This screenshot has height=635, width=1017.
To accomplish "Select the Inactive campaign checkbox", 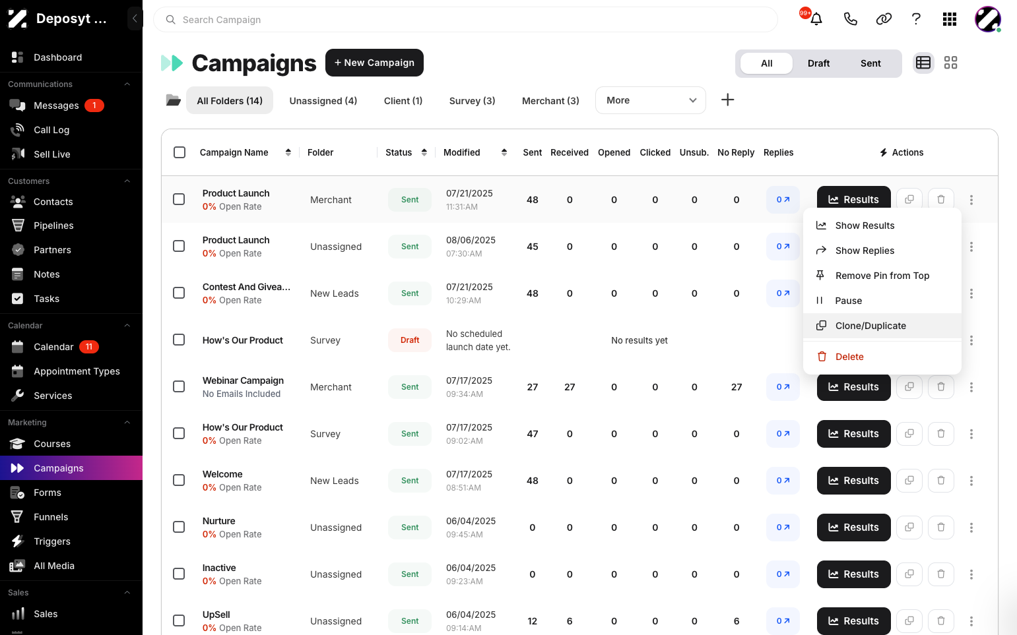I will pos(179,574).
